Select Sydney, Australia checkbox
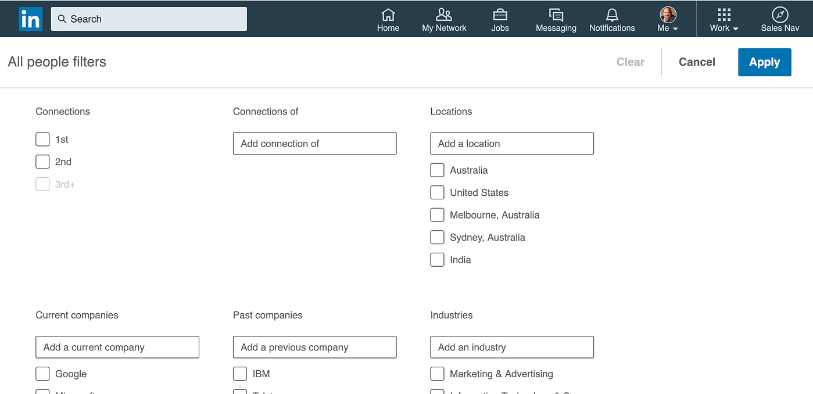 437,237
